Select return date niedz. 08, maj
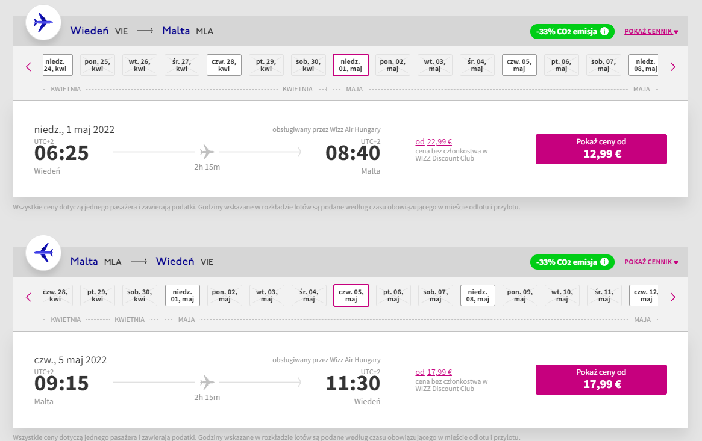Viewport: 702px width, 441px height. (x=478, y=296)
